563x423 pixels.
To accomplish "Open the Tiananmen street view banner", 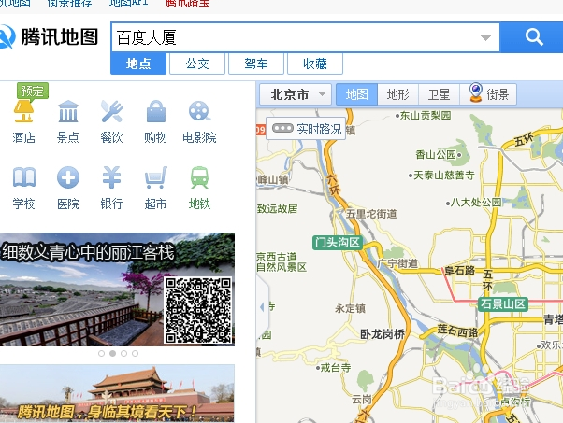I will [x=117, y=393].
